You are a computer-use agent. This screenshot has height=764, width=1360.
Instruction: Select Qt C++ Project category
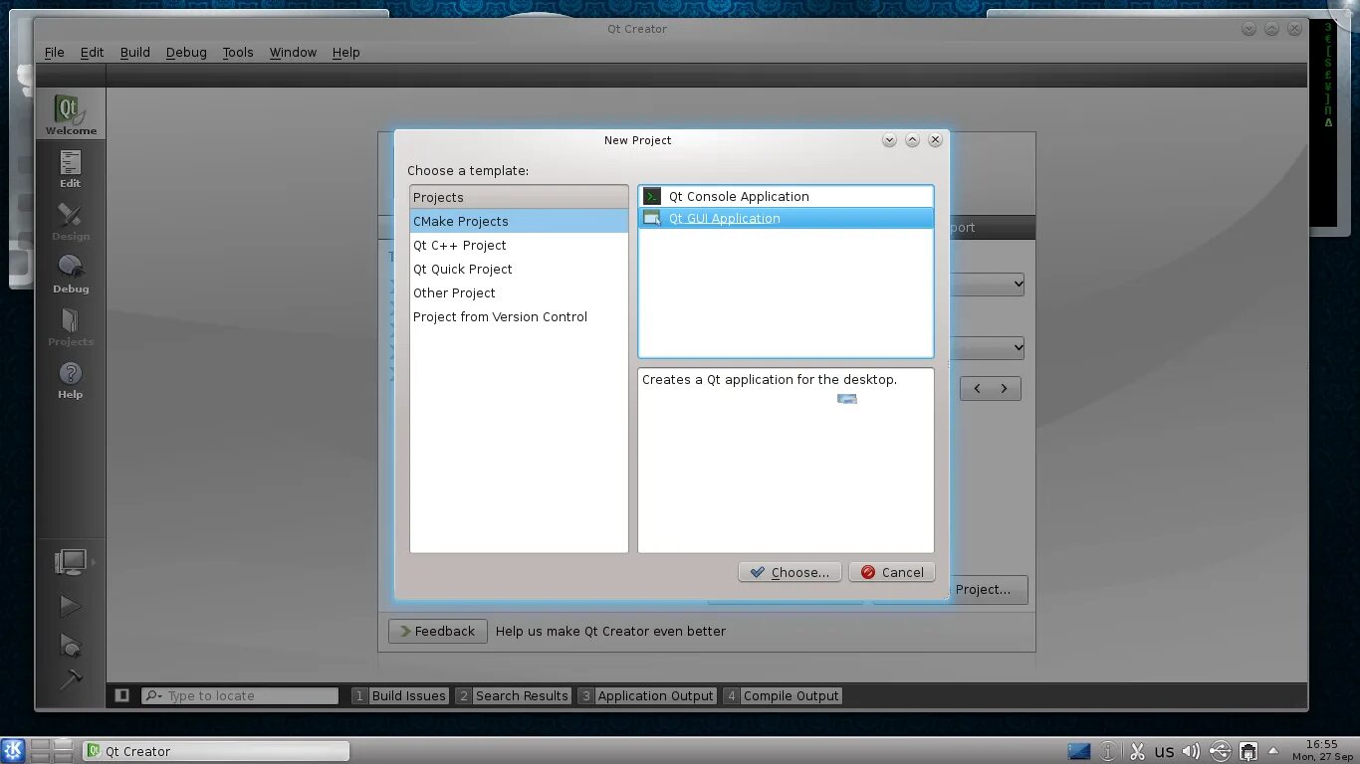(519, 245)
